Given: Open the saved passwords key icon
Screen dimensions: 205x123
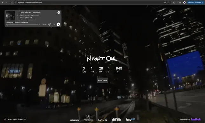Looking at the screenshot, I should [x=165, y=3].
